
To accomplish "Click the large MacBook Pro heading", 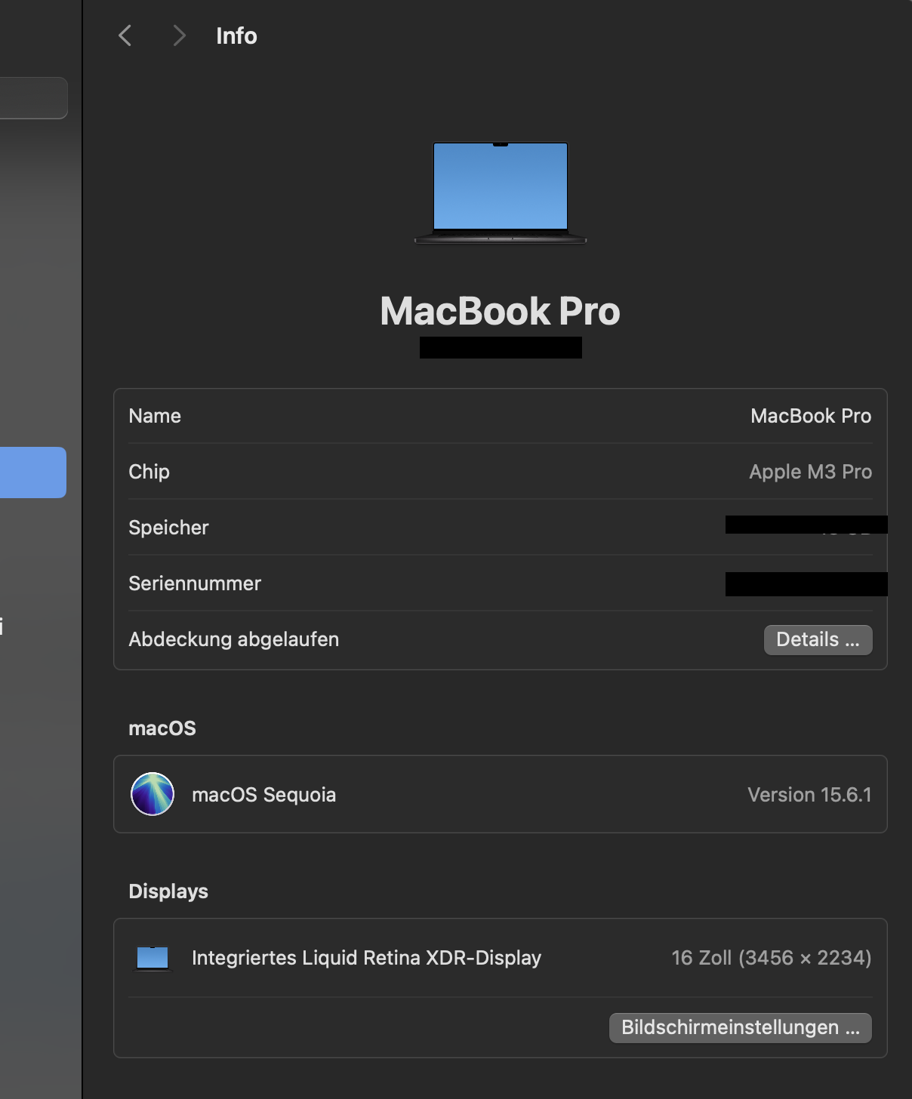I will point(500,311).
